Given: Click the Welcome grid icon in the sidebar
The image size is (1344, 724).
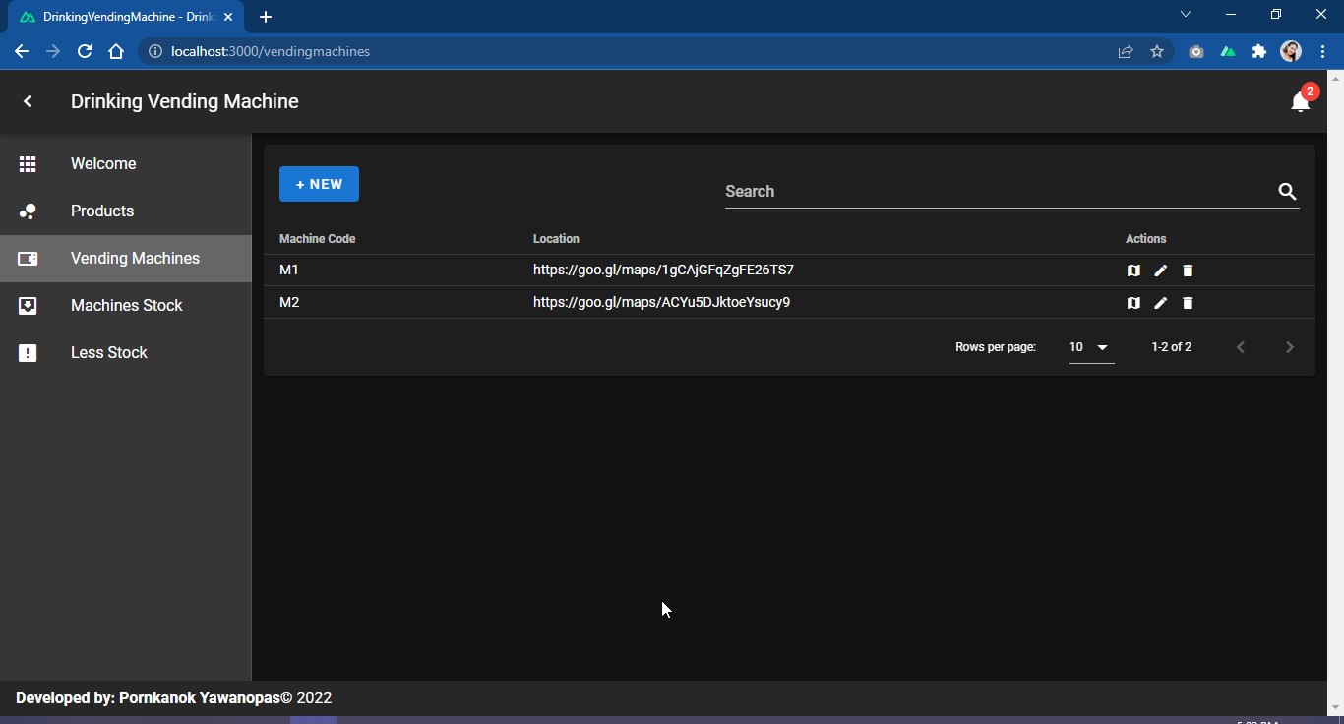Looking at the screenshot, I should [28, 164].
